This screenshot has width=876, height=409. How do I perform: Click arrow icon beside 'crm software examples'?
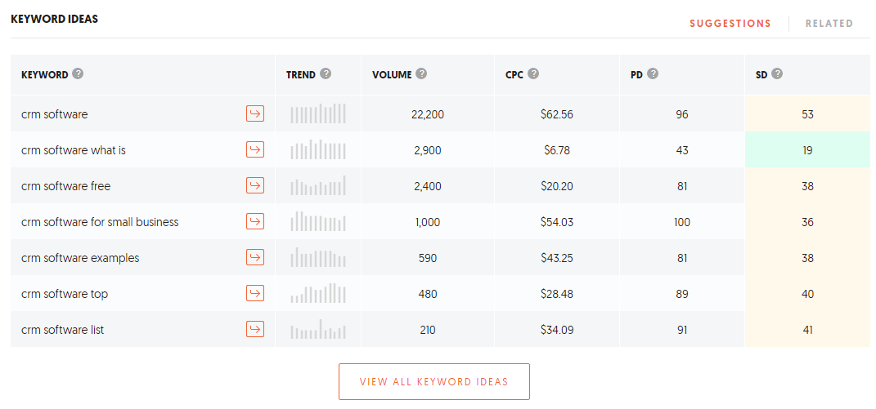click(x=255, y=257)
